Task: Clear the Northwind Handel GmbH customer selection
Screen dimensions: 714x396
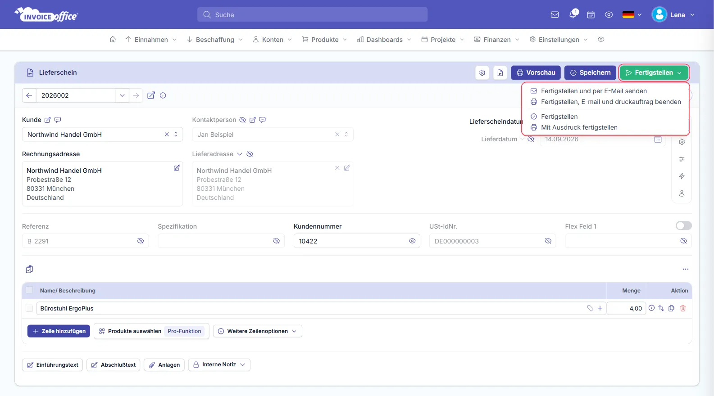Action: point(167,135)
